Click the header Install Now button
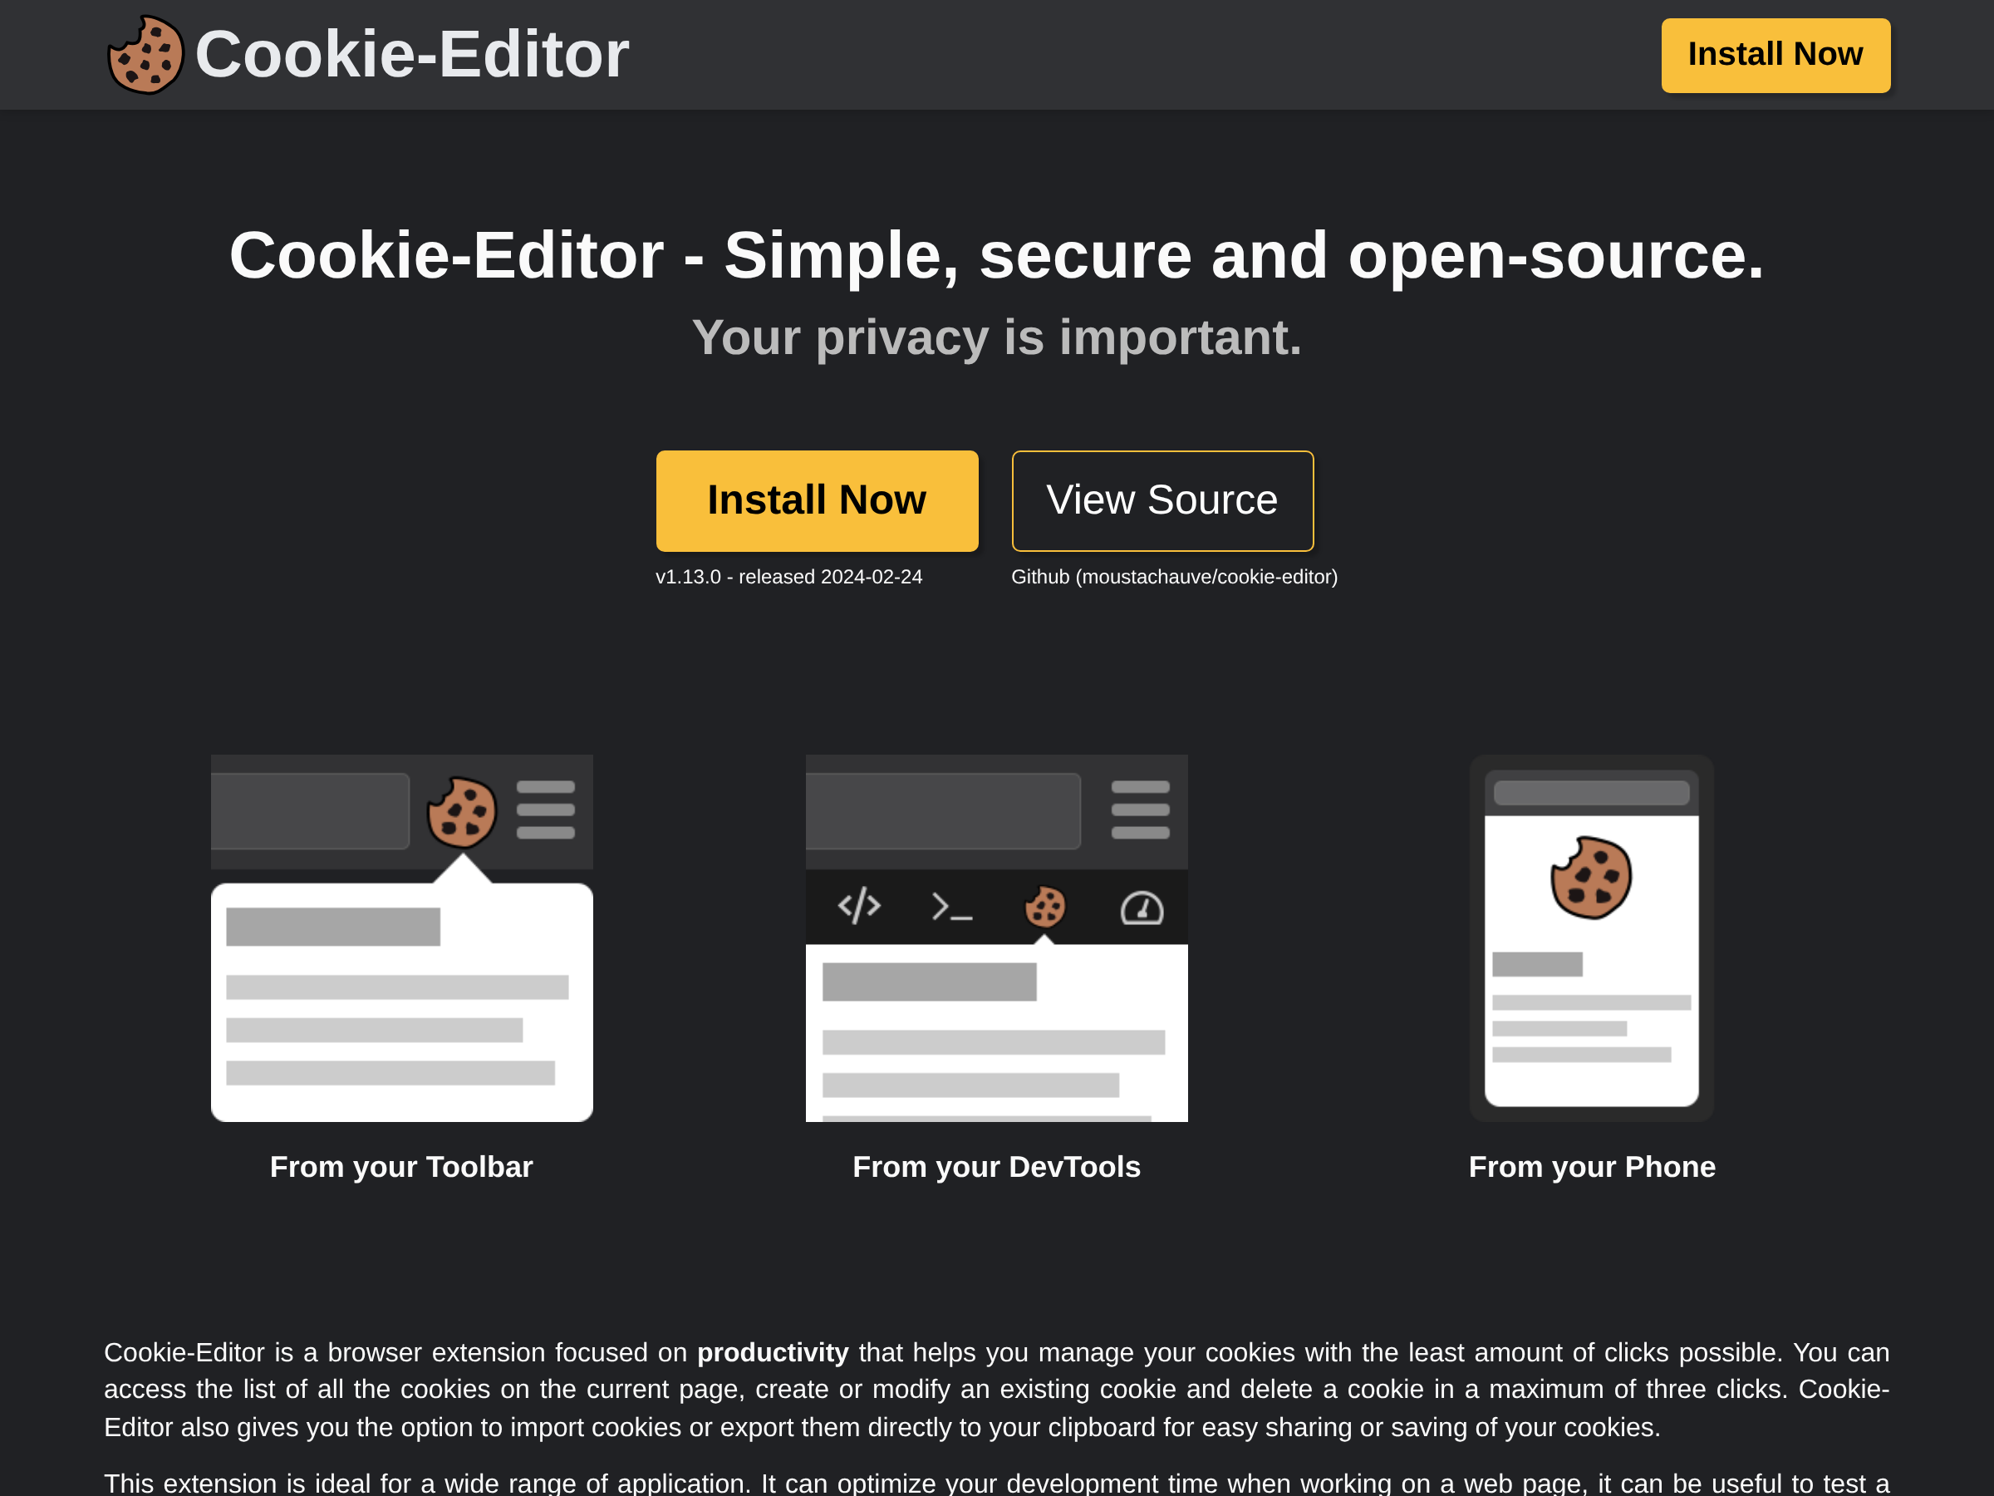The width and height of the screenshot is (1994, 1496). 1775,55
